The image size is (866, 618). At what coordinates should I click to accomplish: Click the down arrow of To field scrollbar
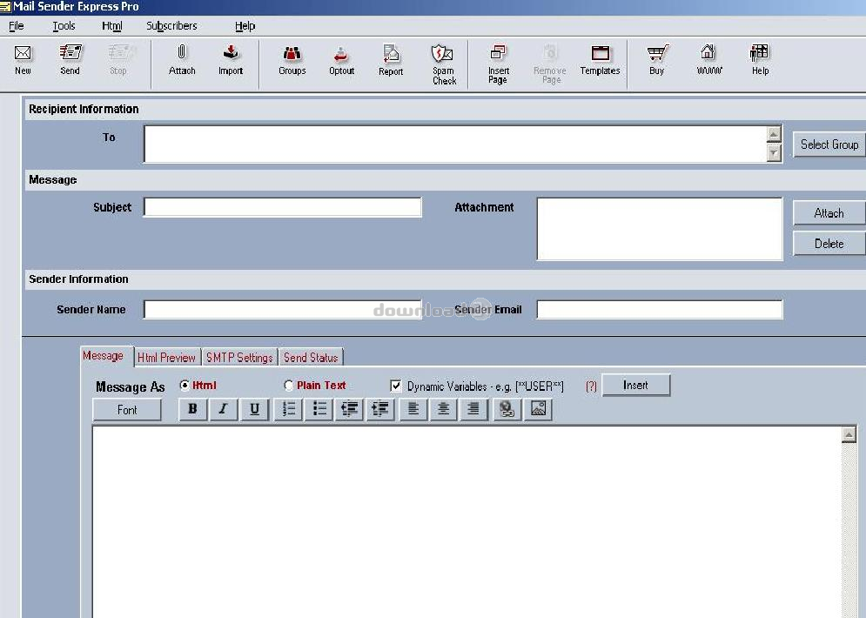click(775, 153)
